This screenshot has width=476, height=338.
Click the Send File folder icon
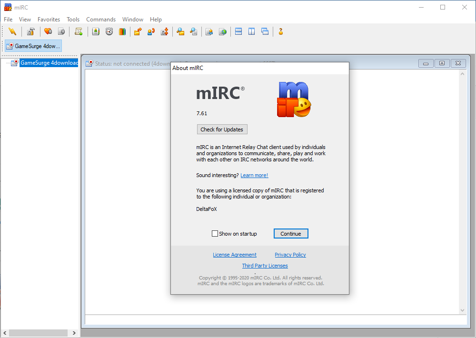coord(138,31)
